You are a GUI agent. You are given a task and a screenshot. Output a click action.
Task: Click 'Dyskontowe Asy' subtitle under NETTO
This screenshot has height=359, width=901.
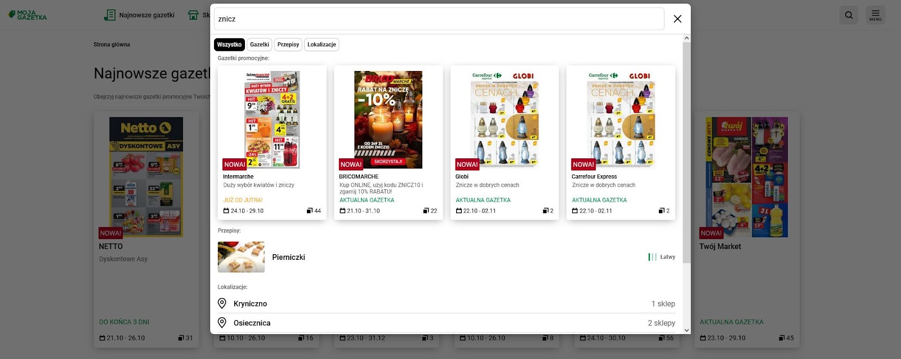(123, 259)
